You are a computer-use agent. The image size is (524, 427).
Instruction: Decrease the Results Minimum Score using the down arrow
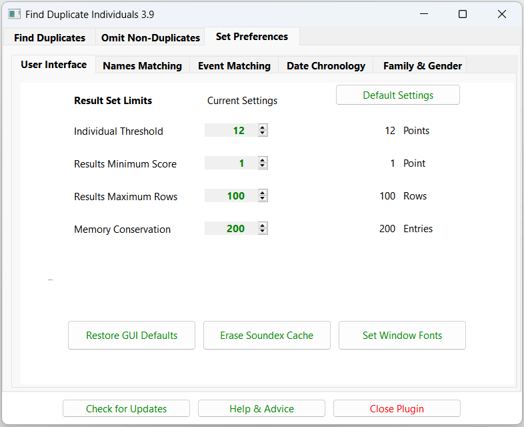click(263, 166)
